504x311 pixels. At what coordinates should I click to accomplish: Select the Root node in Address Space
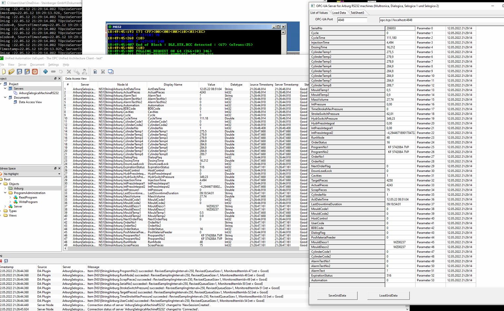pos(7,179)
